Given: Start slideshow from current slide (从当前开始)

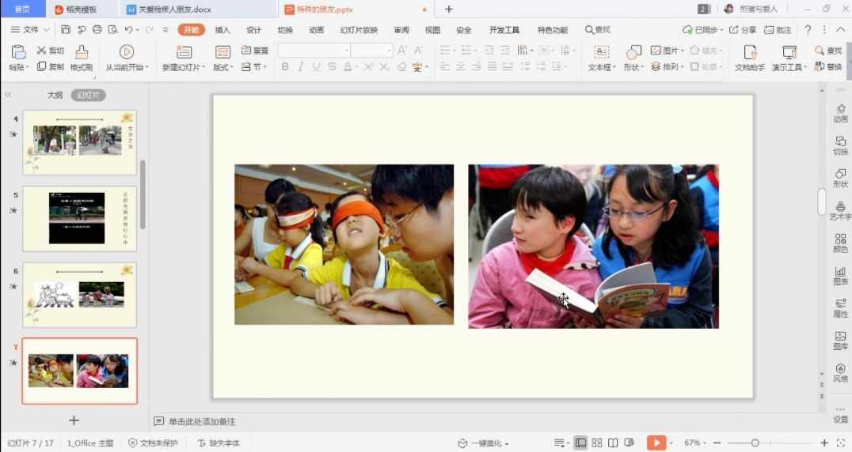Looking at the screenshot, I should point(126,53).
